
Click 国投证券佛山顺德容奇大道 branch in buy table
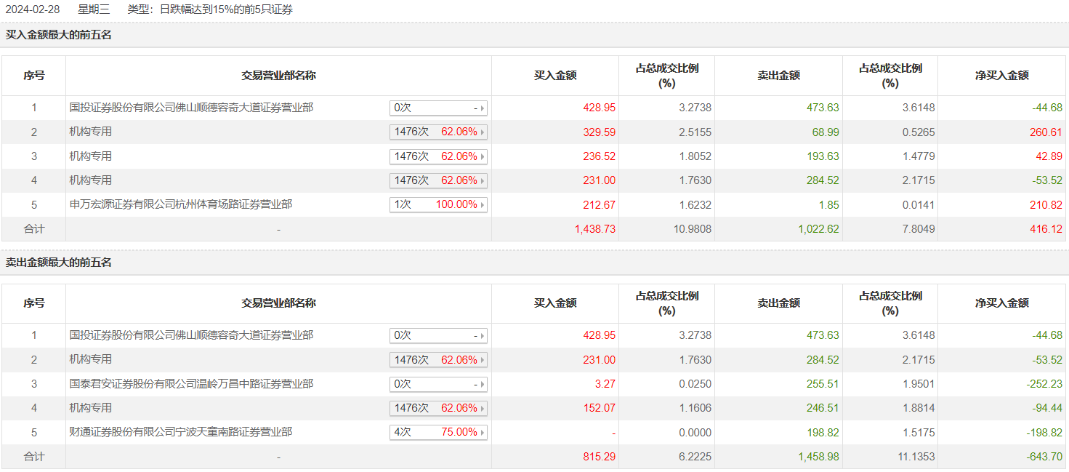tap(191, 108)
